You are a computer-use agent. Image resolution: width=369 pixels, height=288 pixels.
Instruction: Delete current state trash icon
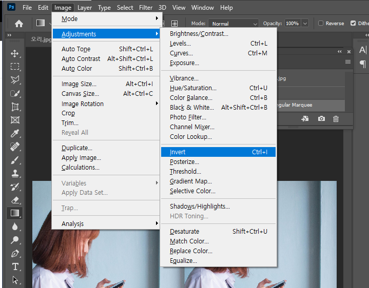pyautogui.click(x=336, y=119)
